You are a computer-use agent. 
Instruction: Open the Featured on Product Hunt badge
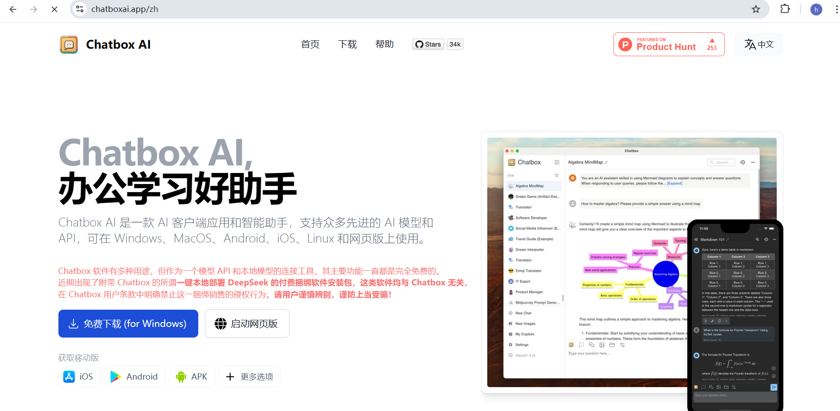[x=669, y=44]
